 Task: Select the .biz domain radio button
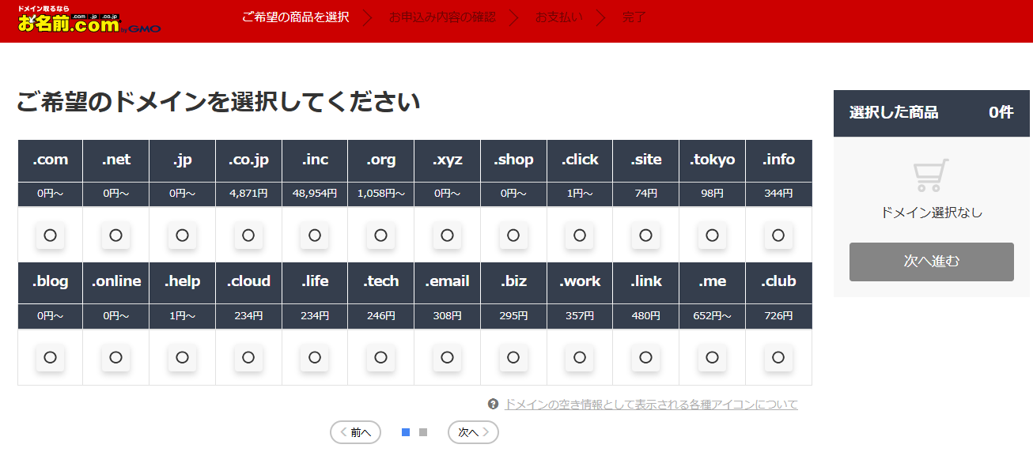click(x=513, y=357)
